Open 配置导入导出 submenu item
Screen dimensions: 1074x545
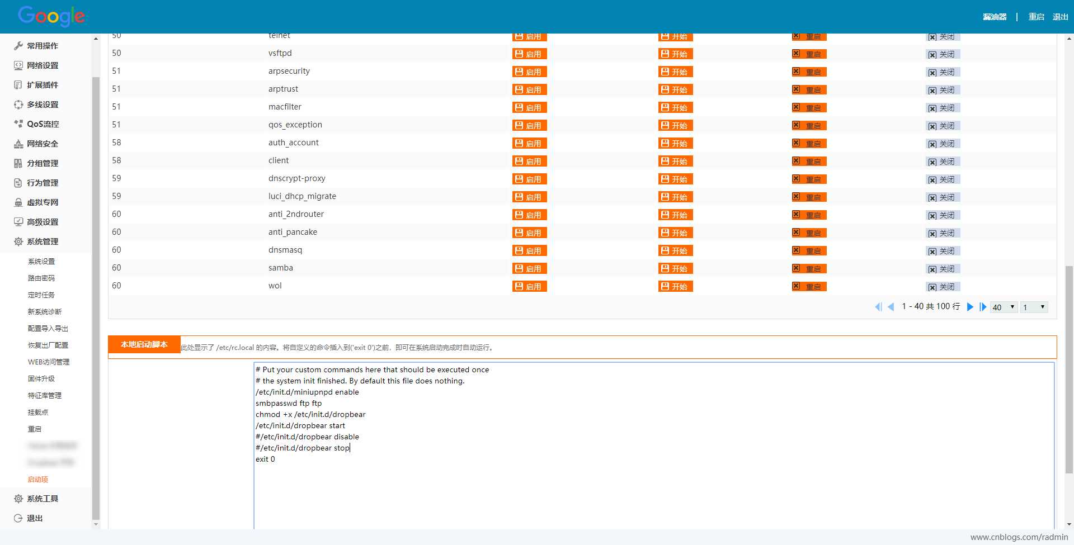click(48, 328)
